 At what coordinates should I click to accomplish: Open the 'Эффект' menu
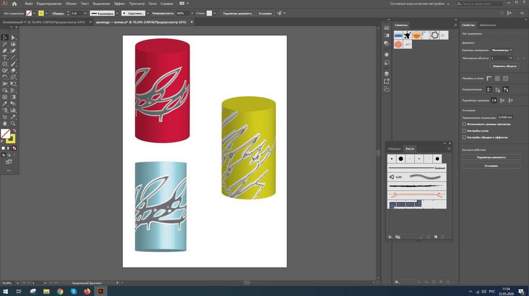pyautogui.click(x=119, y=4)
